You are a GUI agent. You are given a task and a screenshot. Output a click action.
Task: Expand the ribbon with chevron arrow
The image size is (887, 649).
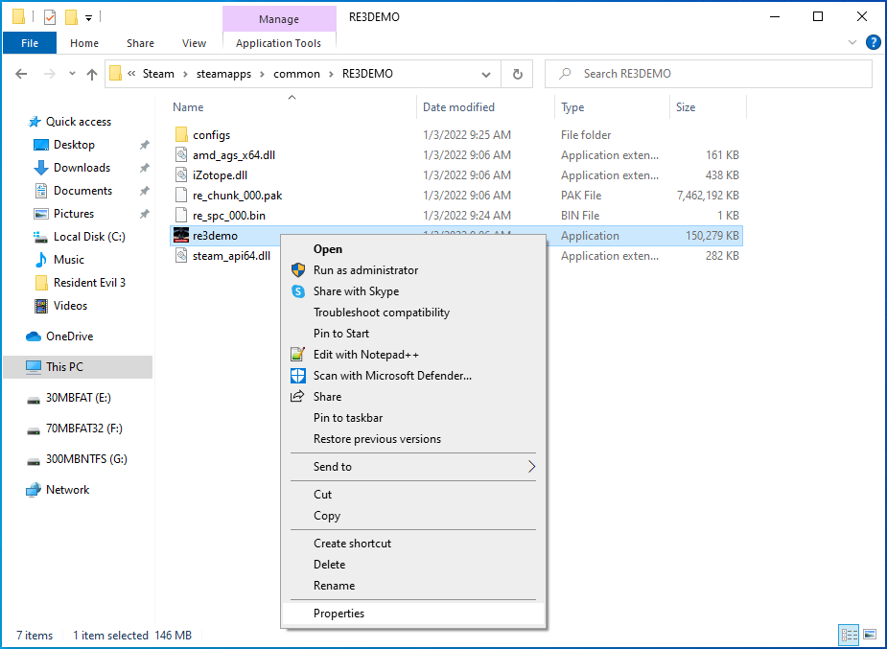point(853,43)
